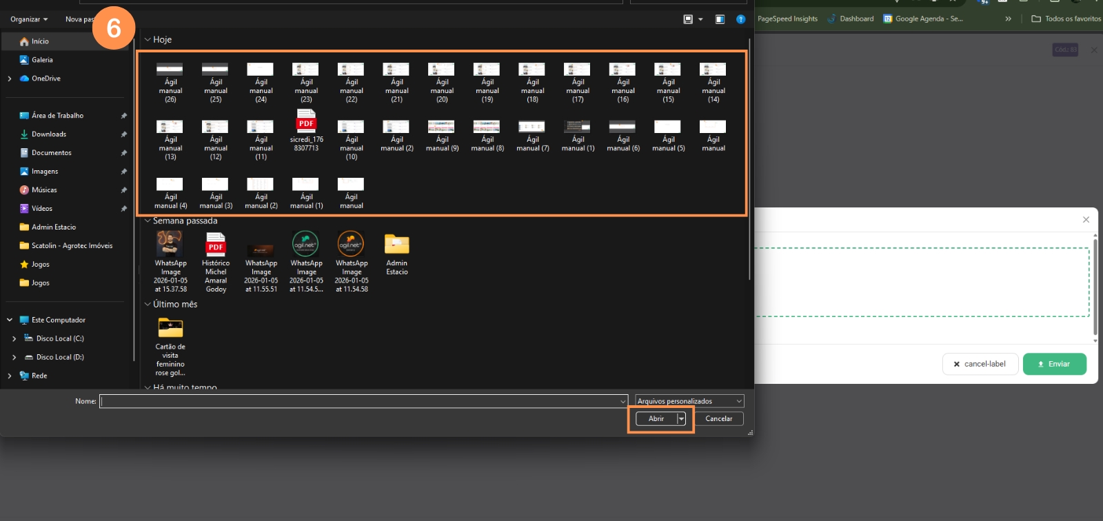Click the help question mark icon

tap(740, 19)
